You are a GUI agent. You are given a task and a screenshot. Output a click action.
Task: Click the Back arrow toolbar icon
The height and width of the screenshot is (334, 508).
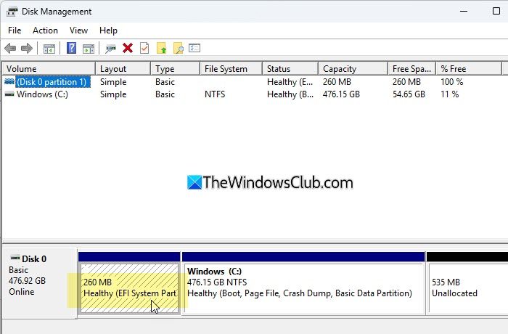[10, 49]
